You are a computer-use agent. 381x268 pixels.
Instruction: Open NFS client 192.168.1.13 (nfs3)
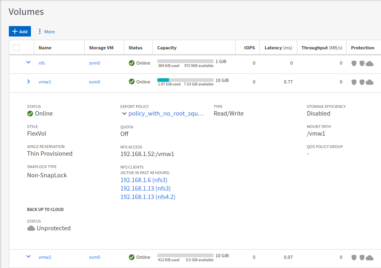coord(146,189)
